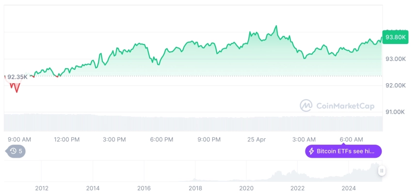Click the chart peak after 25 Apr
Viewport: 417px width, 194px height.
pos(276,26)
